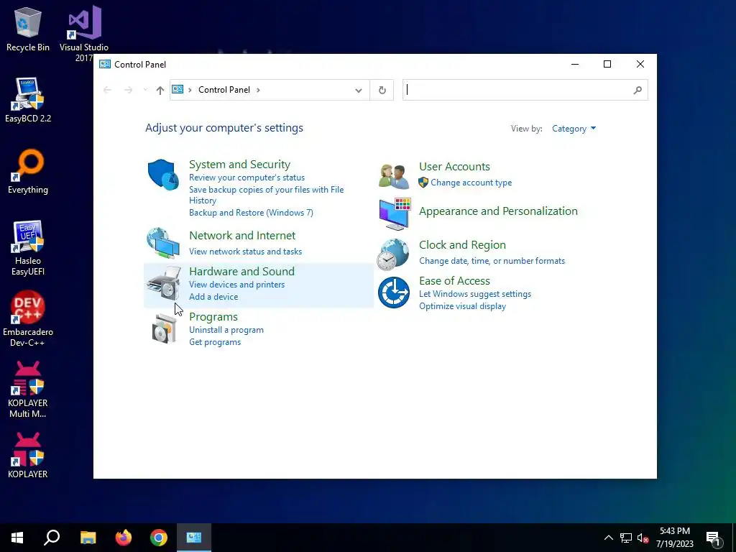Select the Visual Studio 2017 desktop shortcut
The height and width of the screenshot is (552, 736).
point(84,34)
